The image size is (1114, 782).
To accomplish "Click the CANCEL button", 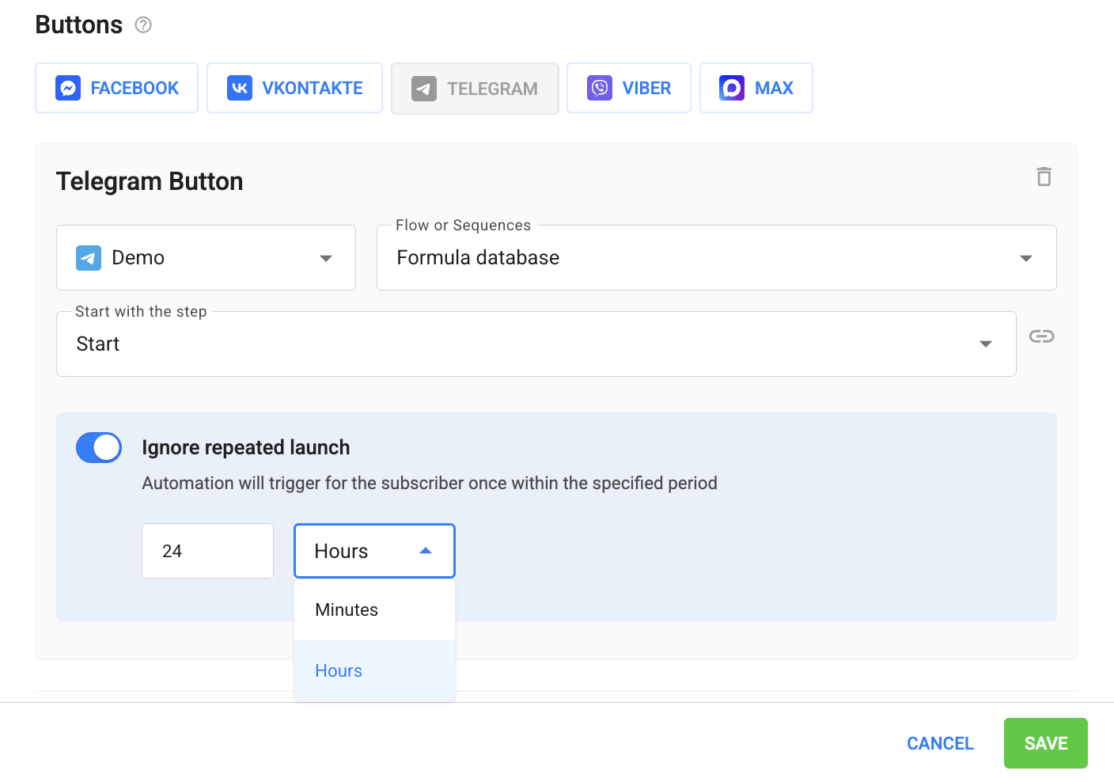I will pos(940,743).
